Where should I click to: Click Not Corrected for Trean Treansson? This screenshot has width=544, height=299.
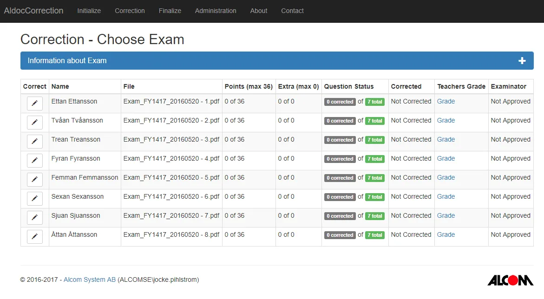tap(411, 139)
